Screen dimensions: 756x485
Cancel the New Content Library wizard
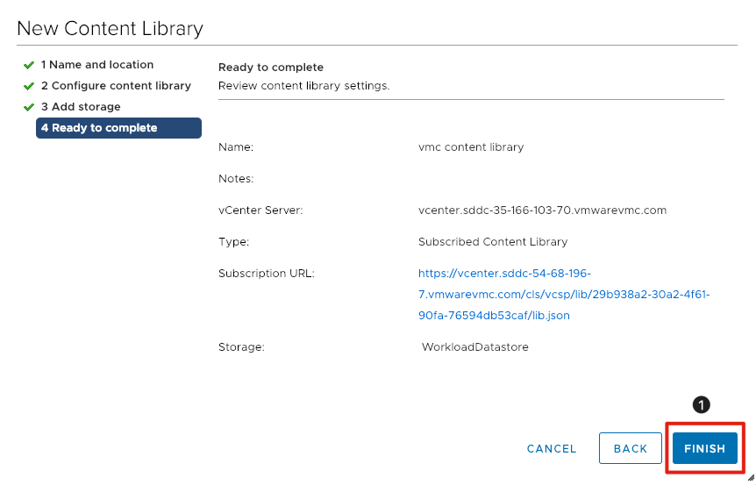(552, 448)
